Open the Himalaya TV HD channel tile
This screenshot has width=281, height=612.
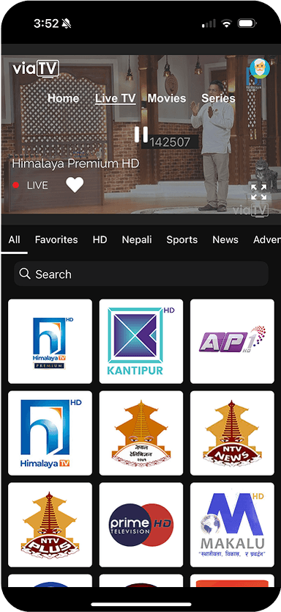50,433
